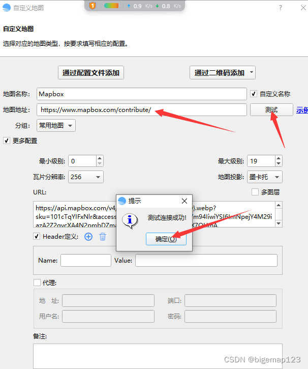The height and width of the screenshot is (369, 308).
Task: Click the proxy 端口 port field
Action: (x=230, y=300)
